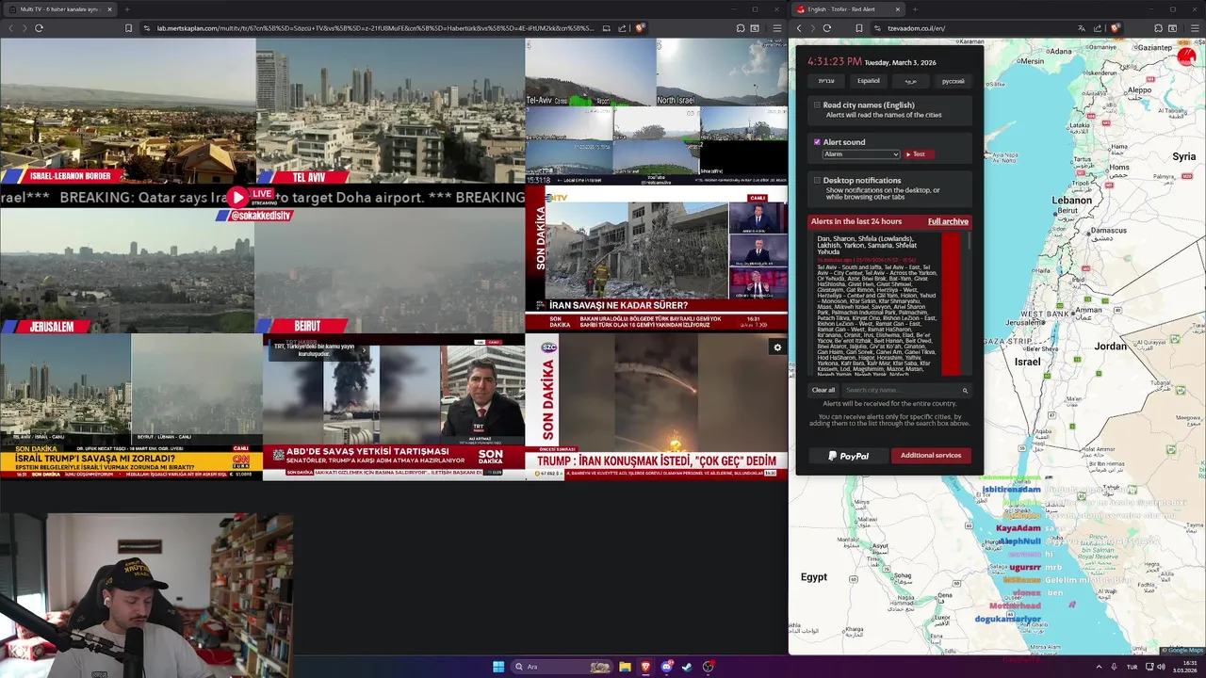The width and height of the screenshot is (1206, 678).
Task: Enable Desktop notifications checkbox
Action: click(817, 180)
